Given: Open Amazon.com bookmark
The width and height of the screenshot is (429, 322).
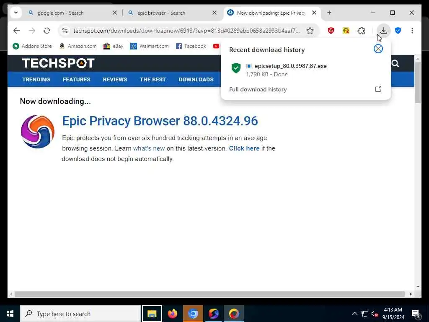Looking at the screenshot, I should click(78, 46).
